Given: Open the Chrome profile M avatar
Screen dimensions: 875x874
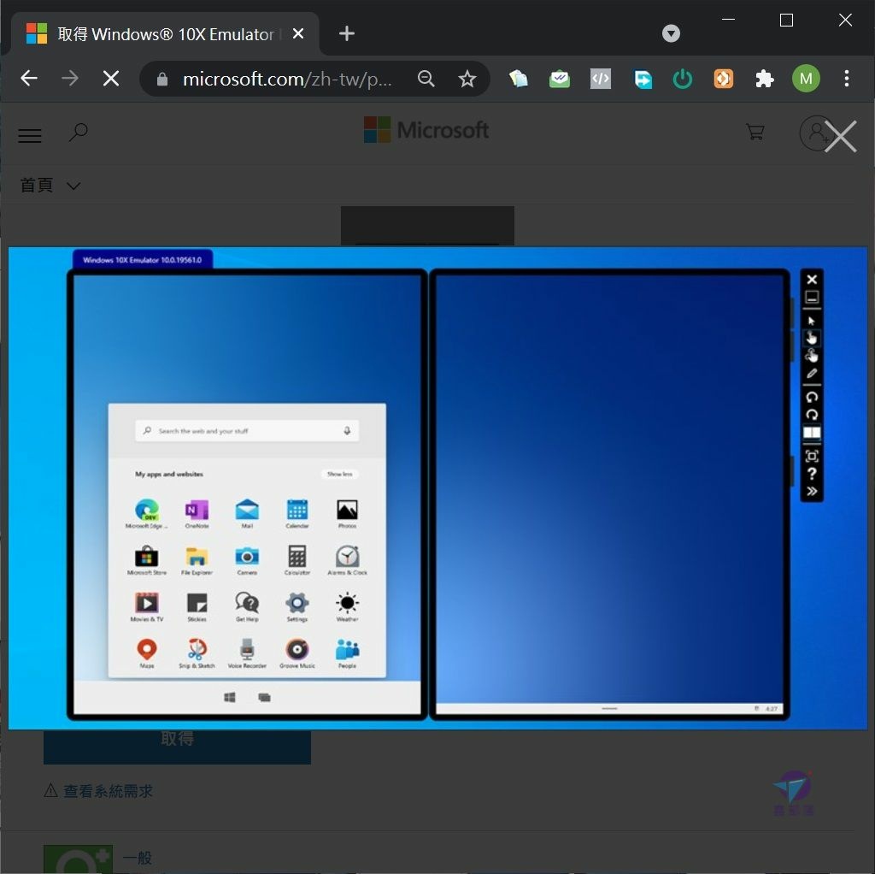Looking at the screenshot, I should click(805, 79).
